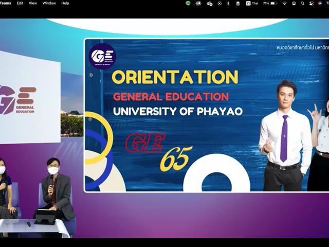This screenshot has width=329, height=247.
Task: Open Creative Cloud menu bar icon
Action: [198, 3]
